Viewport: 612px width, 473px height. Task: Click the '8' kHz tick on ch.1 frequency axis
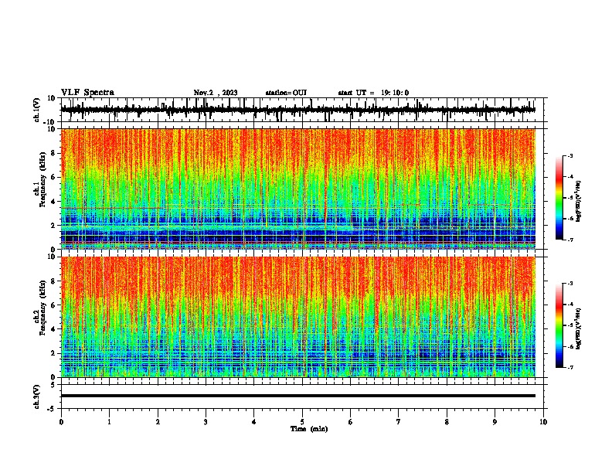pyautogui.click(x=53, y=153)
